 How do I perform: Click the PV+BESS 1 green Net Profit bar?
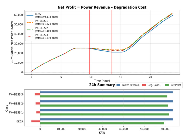coord(105,114)
